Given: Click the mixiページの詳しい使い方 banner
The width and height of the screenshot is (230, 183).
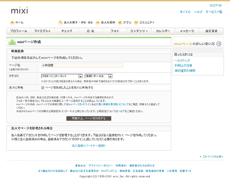Looking at the screenshot, I should 198,44.
